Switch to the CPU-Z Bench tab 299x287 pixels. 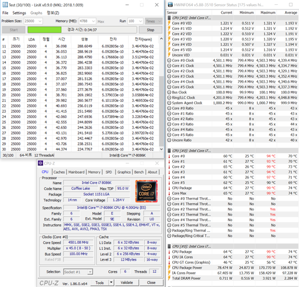click(x=139, y=172)
